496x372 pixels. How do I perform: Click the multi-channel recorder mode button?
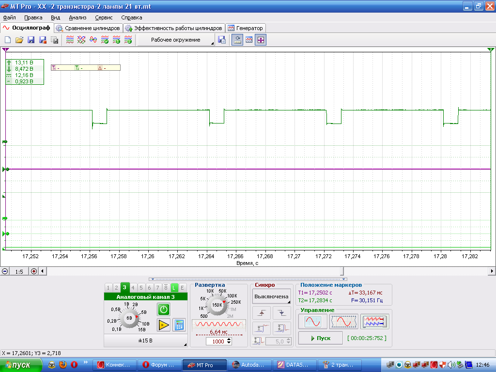coord(374,322)
